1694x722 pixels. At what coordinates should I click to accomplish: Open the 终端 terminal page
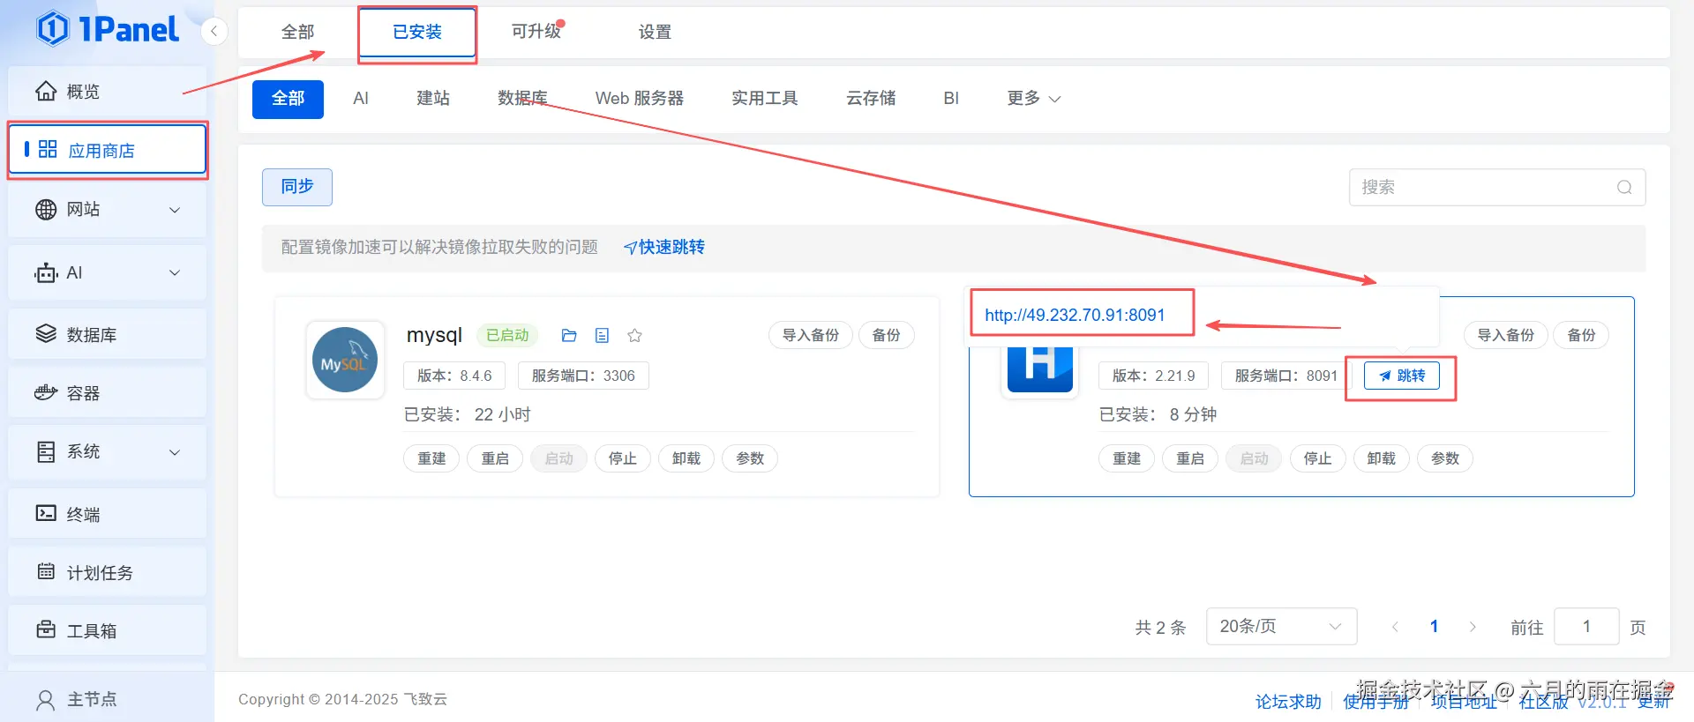click(107, 514)
